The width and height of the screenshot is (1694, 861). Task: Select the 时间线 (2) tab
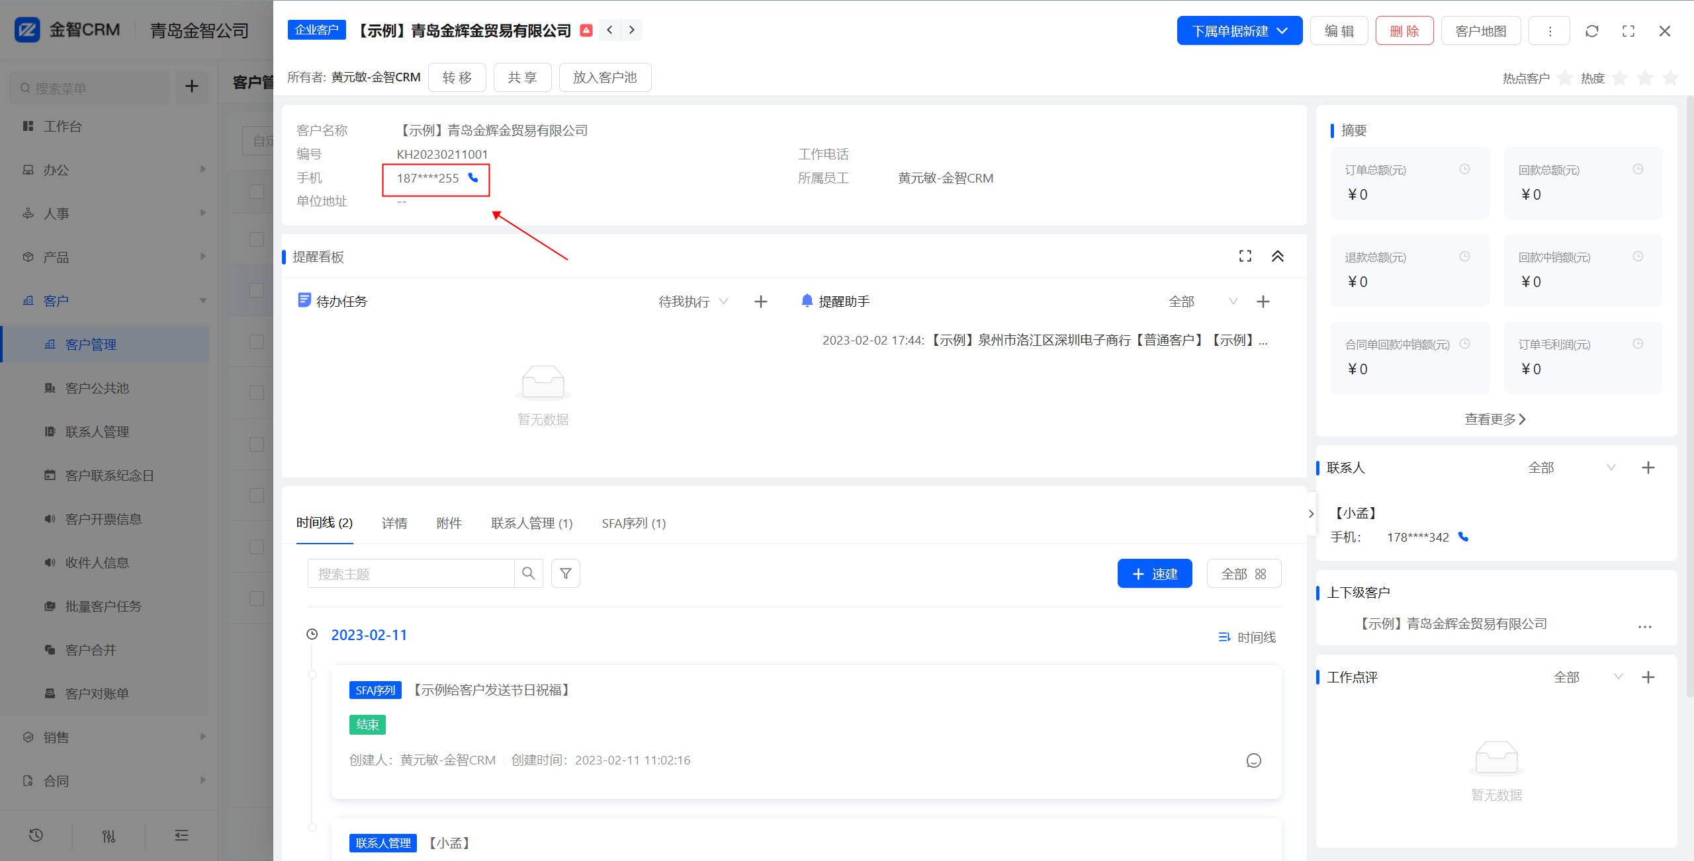324,523
